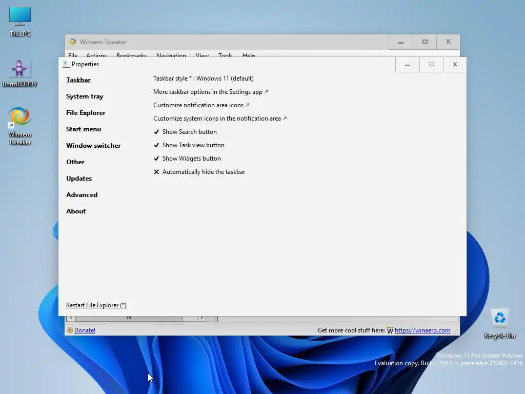This screenshot has height=394, width=525.
Task: Open Actions menu in Winaero Tweaker
Action: point(96,54)
